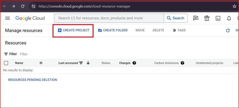The width and height of the screenshot is (239, 108).
Task: Sort by the Name column header
Action: click(19, 63)
